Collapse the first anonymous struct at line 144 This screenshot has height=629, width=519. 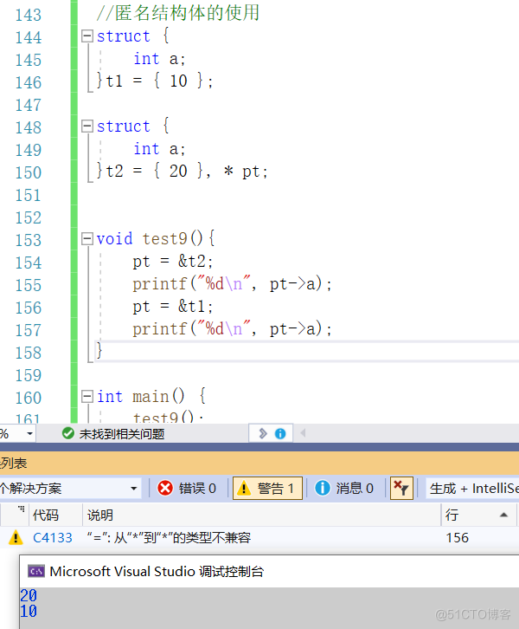pyautogui.click(x=86, y=36)
